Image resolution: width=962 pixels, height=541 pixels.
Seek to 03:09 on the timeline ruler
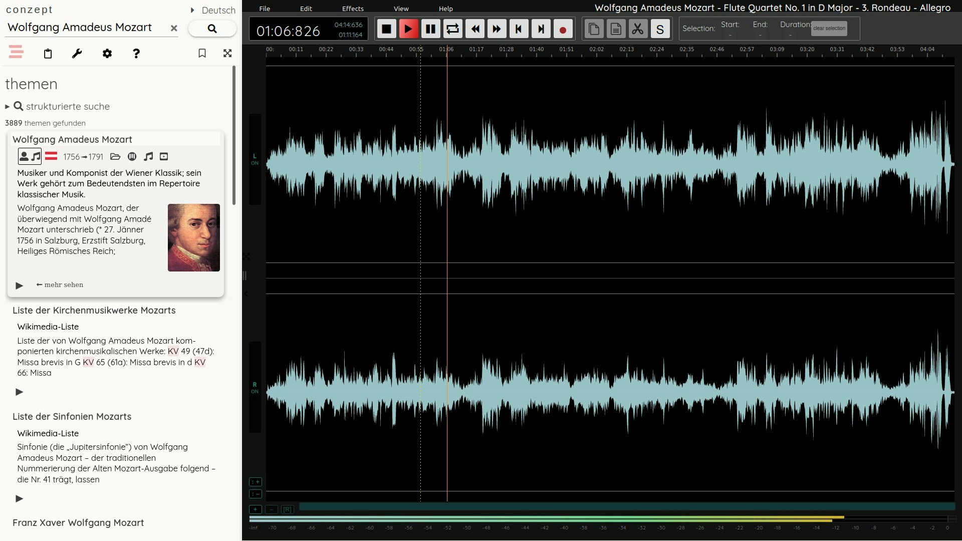click(777, 49)
